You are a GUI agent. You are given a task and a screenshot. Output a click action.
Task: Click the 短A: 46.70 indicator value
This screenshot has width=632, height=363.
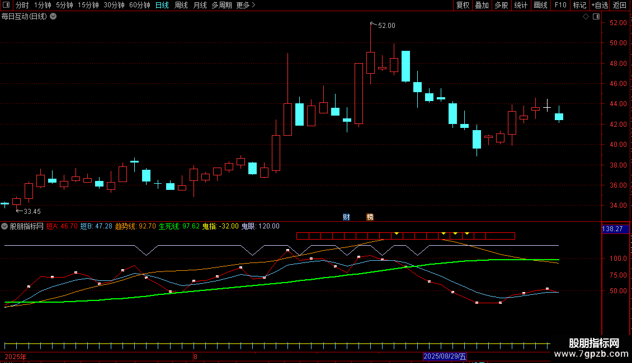(x=62, y=226)
